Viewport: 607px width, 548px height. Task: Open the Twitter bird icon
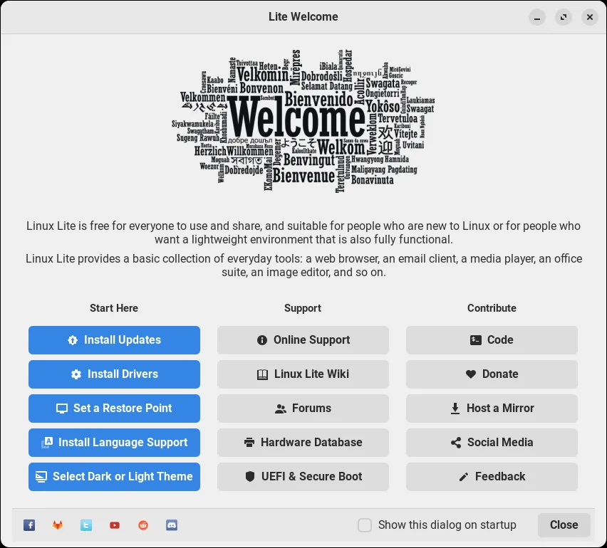pos(86,525)
